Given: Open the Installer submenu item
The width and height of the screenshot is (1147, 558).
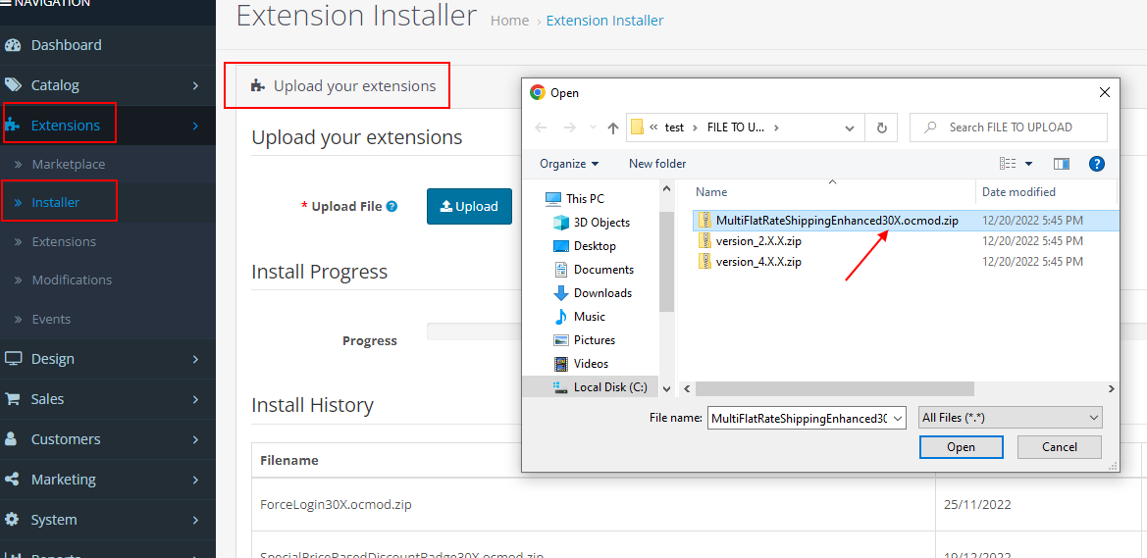Looking at the screenshot, I should [56, 203].
